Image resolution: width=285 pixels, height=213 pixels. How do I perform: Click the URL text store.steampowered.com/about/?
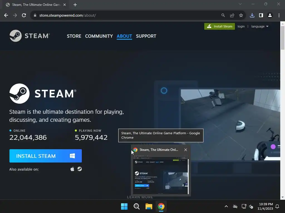pyautogui.click(x=68, y=16)
